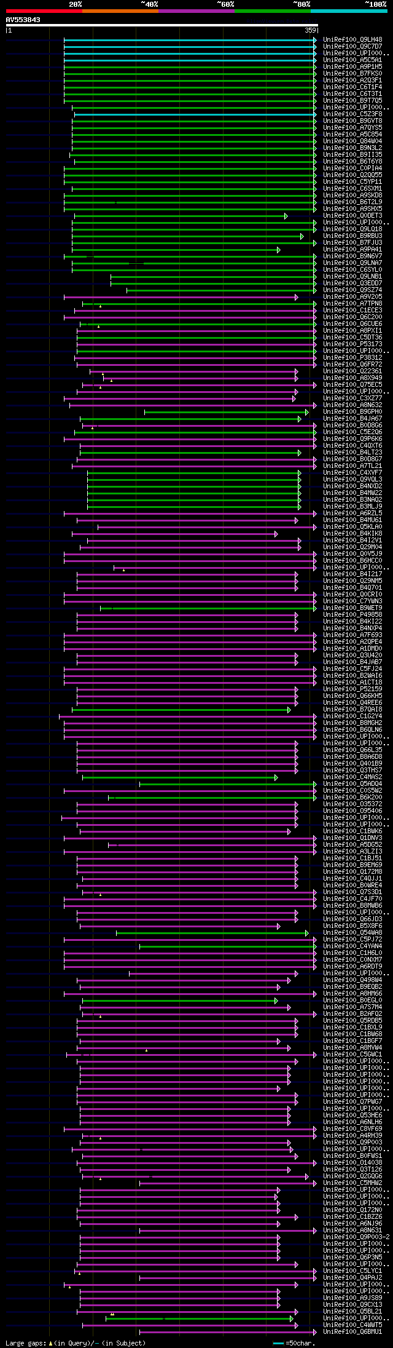This screenshot has width=393, height=1348.
Task: Click the UniRef100_B4JA67 label
Action: [352, 419]
